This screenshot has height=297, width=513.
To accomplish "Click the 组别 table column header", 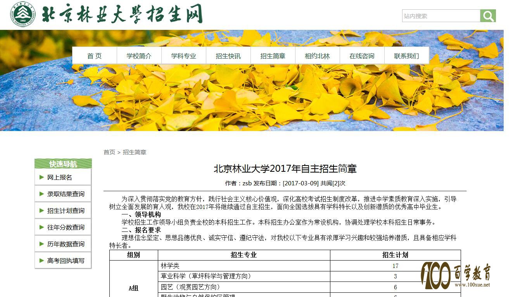I will [x=134, y=255].
